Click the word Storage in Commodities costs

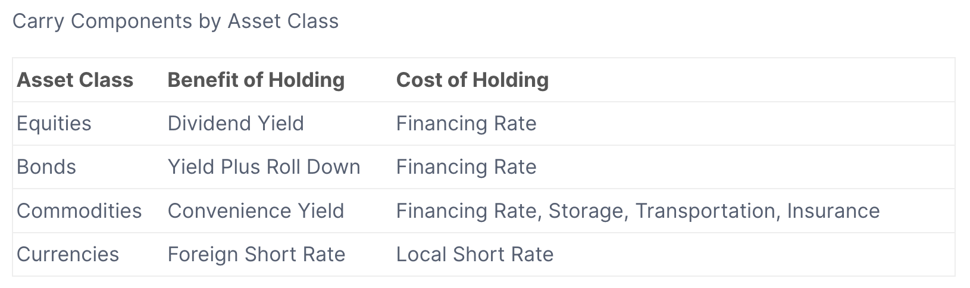tap(587, 211)
